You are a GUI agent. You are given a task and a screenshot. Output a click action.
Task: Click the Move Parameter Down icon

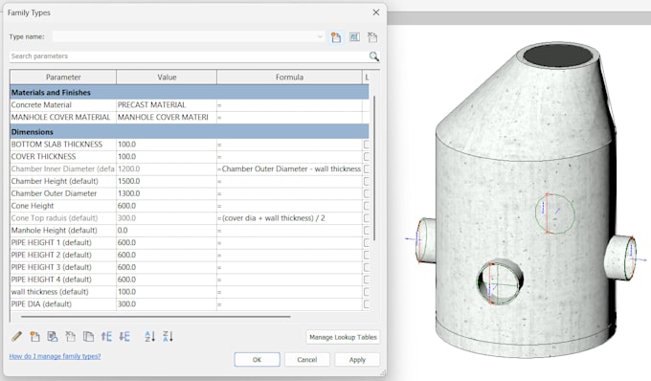pyautogui.click(x=124, y=336)
